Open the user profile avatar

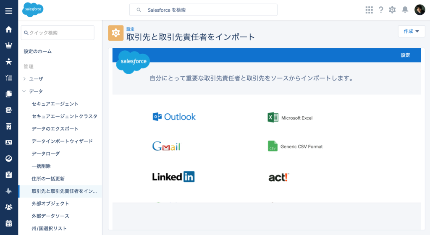pyautogui.click(x=420, y=10)
